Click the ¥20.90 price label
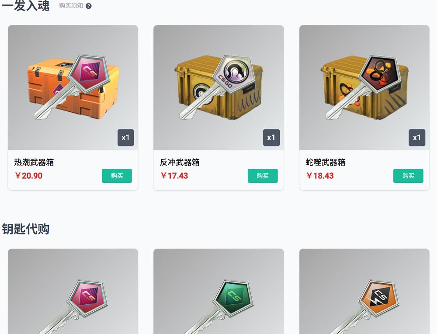The height and width of the screenshot is (334, 437). [x=29, y=176]
